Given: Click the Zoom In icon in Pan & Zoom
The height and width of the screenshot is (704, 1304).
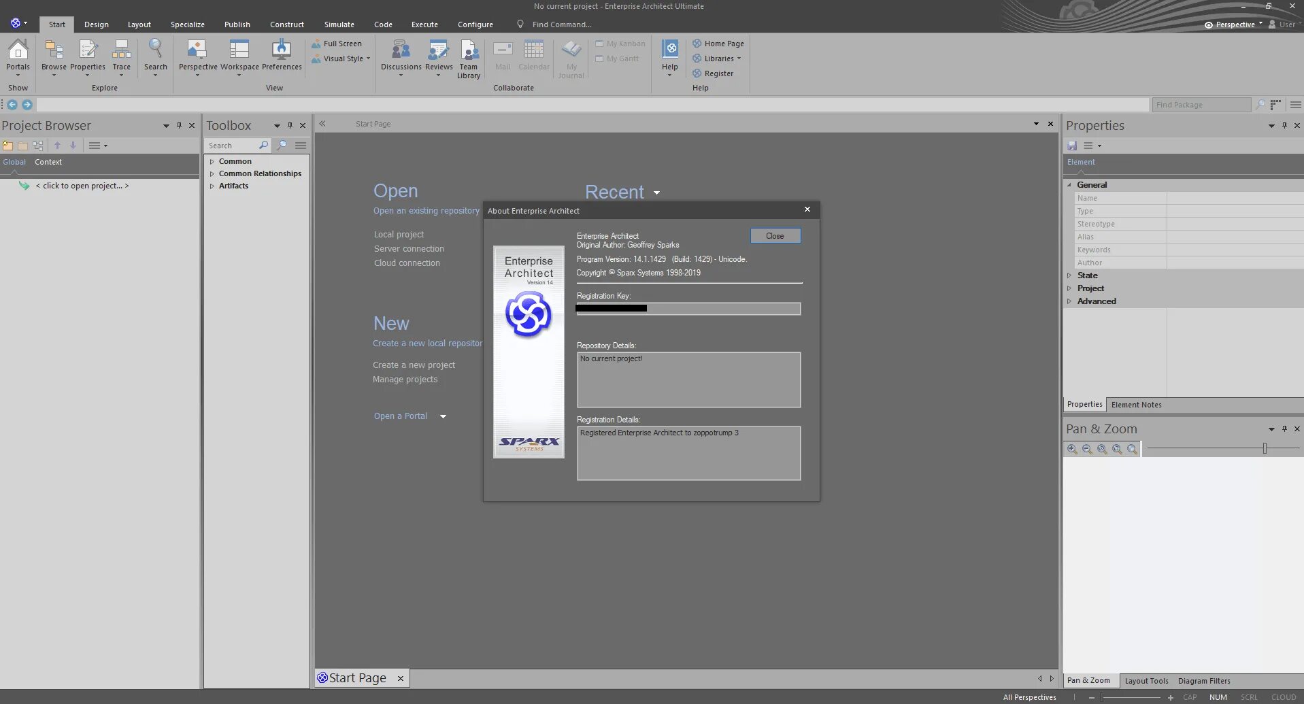Looking at the screenshot, I should [x=1072, y=449].
